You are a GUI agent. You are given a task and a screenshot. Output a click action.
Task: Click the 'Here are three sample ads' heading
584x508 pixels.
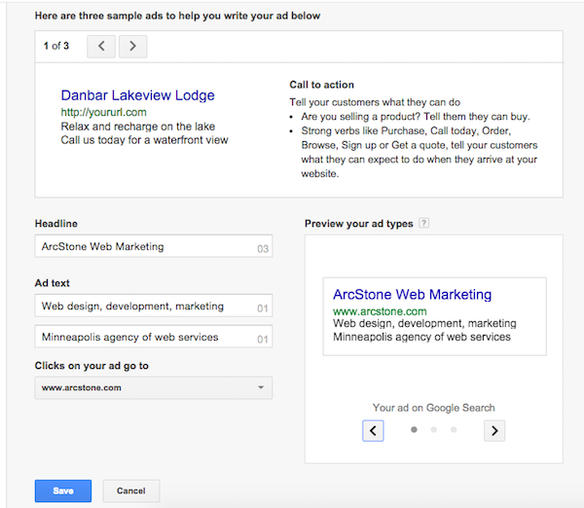[x=178, y=16]
